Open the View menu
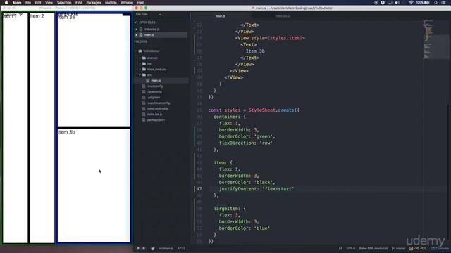451x253 pixels. click(49, 3)
